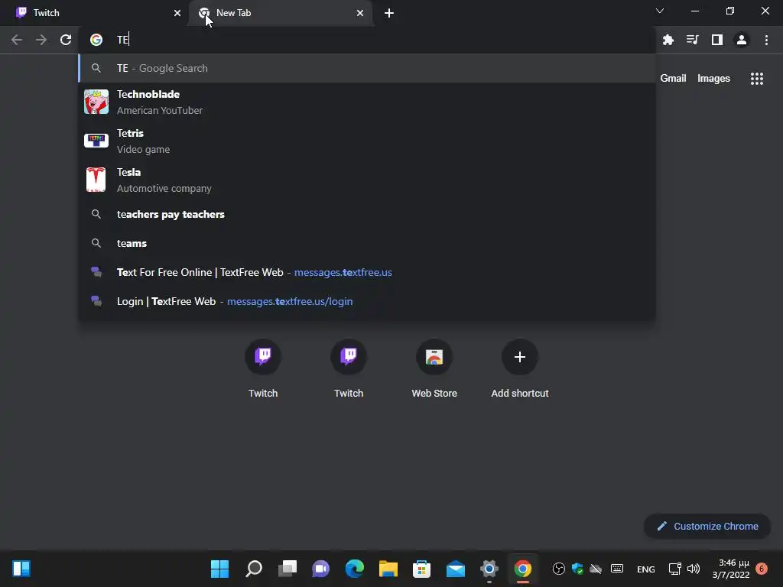This screenshot has width=783, height=587.
Task: Open Mail app from taskbar
Action: (456, 569)
